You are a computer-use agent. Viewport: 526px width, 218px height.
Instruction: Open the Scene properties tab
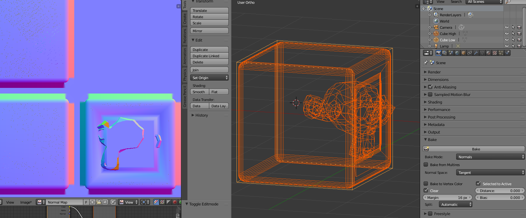(451, 53)
